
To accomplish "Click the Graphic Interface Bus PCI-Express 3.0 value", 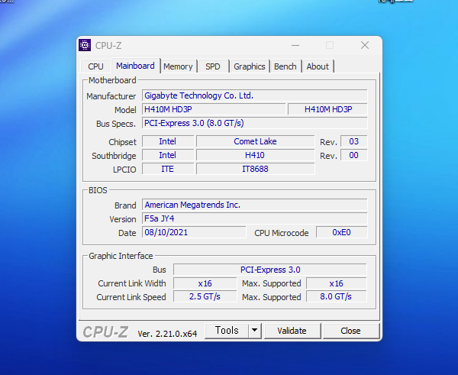I will tap(270, 270).
